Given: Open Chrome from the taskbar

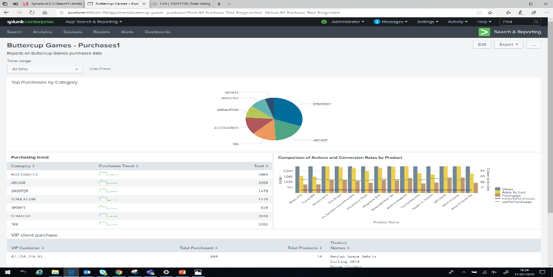Looking at the screenshot, I should coord(119,272).
